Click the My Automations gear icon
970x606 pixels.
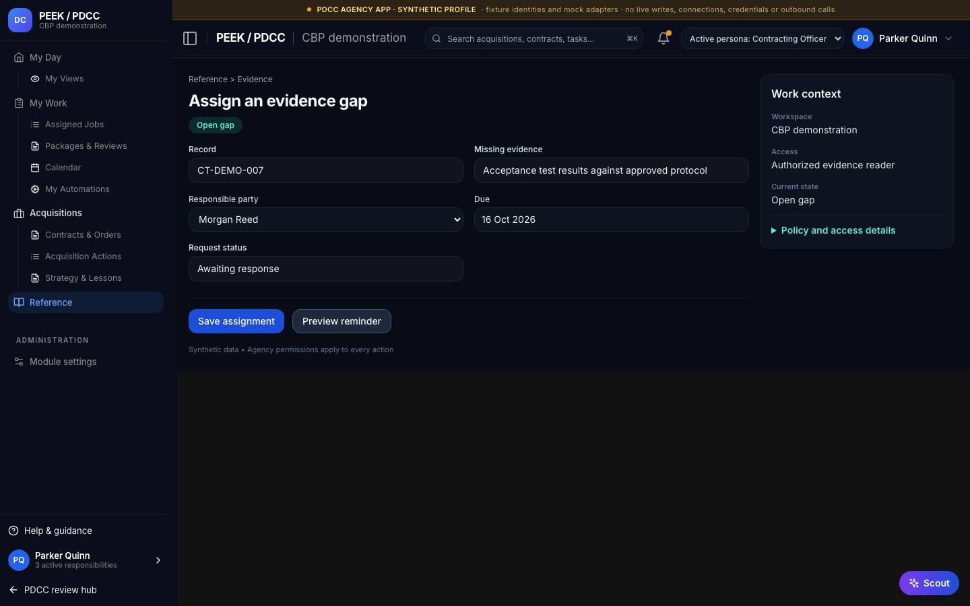35,189
